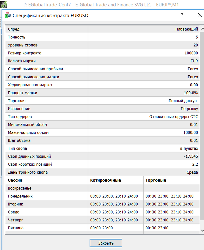Select the Четверг session row label
The image size is (204, 250).
tap(15, 220)
